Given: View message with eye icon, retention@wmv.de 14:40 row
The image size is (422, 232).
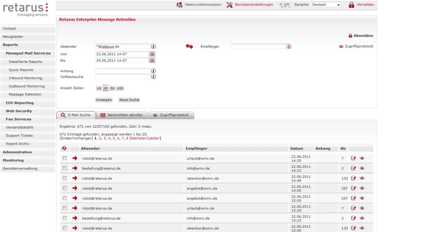Looking at the screenshot, I should pyautogui.click(x=362, y=178).
